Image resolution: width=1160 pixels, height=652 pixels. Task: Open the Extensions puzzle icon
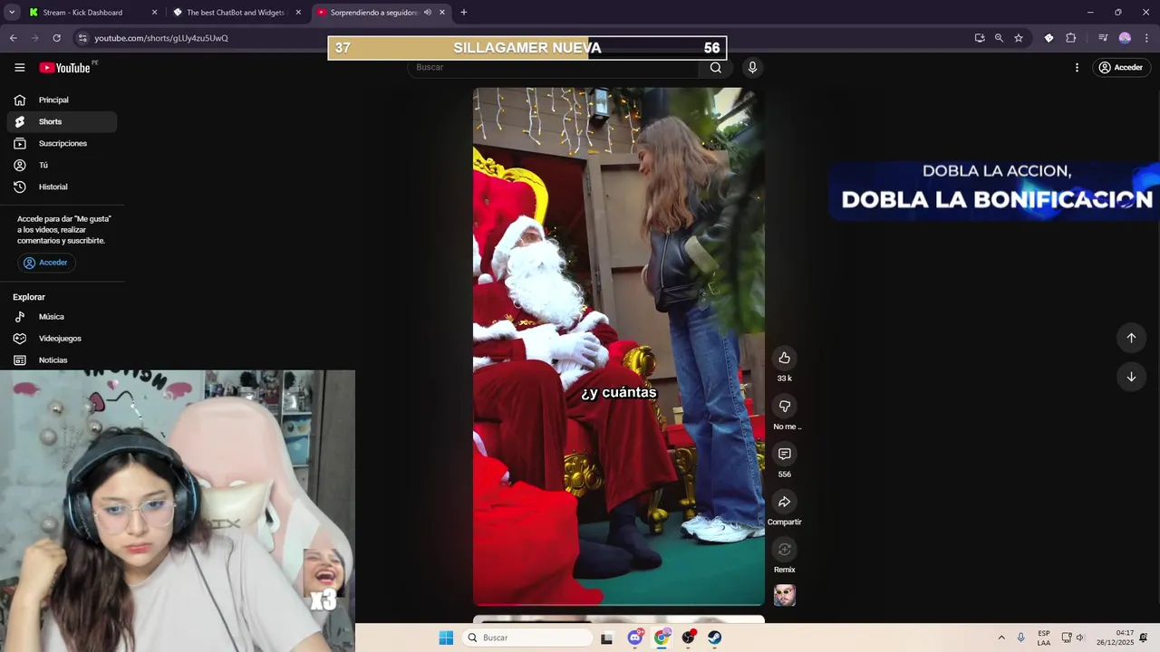pyautogui.click(x=1071, y=38)
